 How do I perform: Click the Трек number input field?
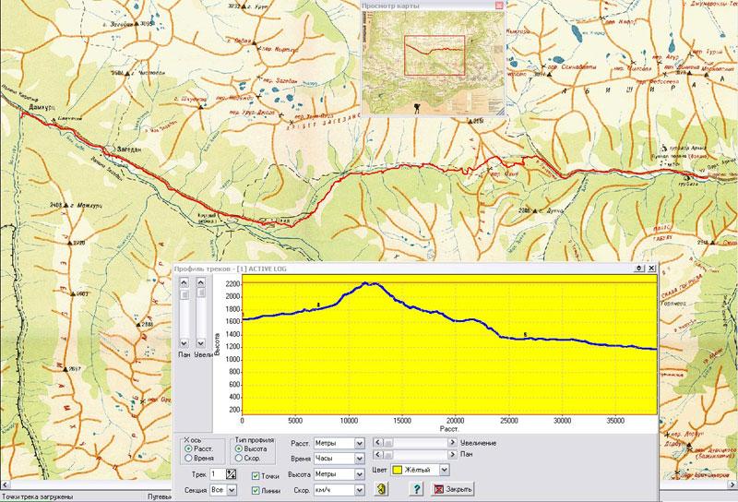click(217, 474)
